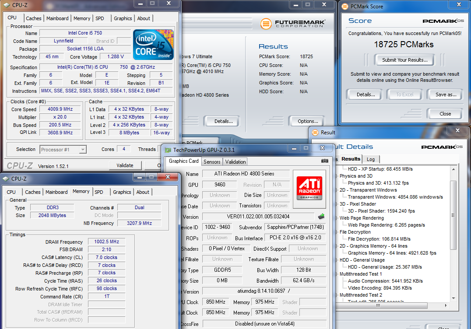
Task: Select 'Video Encoding: 894.395 KB/s' row
Action: (x=380, y=288)
